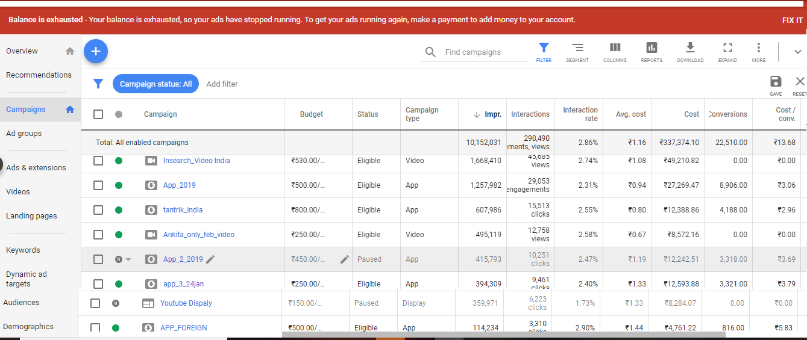Screen dimensions: 807x340
Task: Open the More options menu
Action: click(x=758, y=52)
